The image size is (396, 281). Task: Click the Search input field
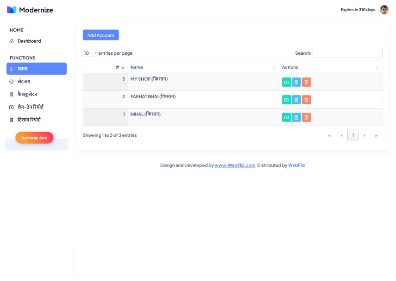coord(347,53)
